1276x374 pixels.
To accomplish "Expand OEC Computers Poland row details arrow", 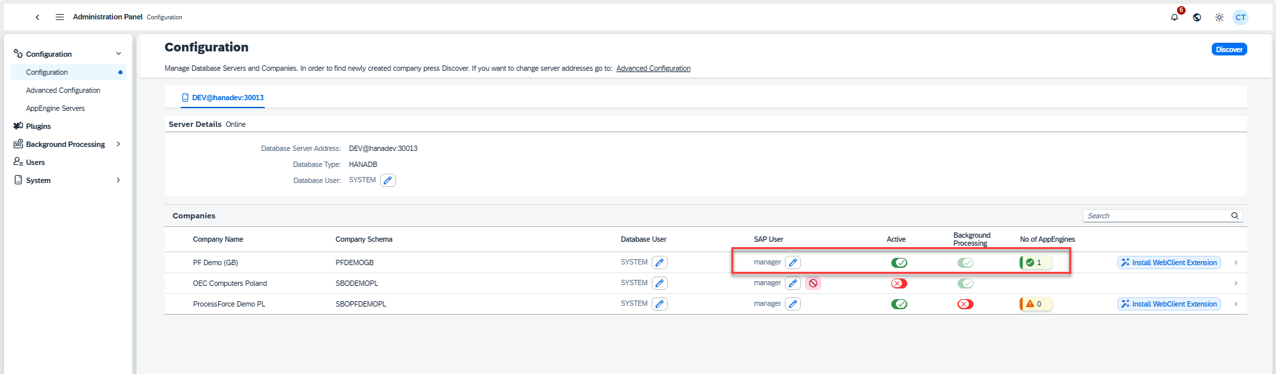I will click(x=1236, y=283).
